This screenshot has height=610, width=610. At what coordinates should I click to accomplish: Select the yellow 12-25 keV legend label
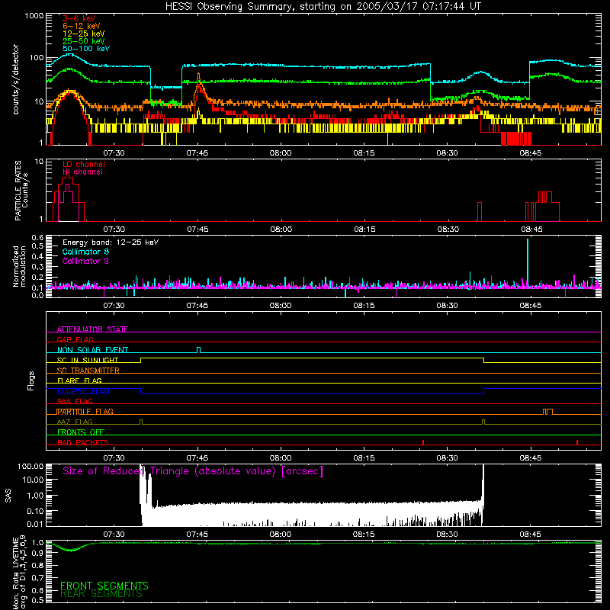[84, 34]
